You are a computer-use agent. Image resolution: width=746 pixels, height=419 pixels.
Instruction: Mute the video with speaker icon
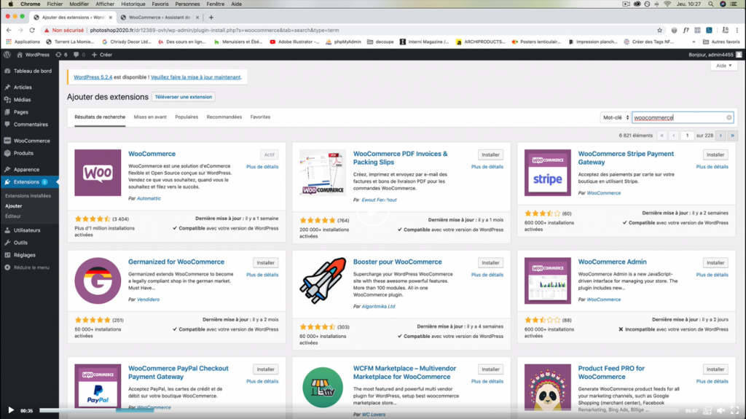(721, 410)
